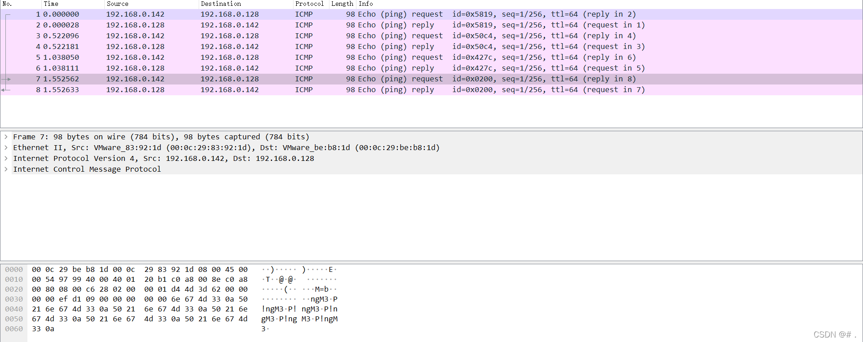Image resolution: width=863 pixels, height=342 pixels.
Task: Click destination 192.168.0.142 in packet 6
Action: [x=230, y=68]
